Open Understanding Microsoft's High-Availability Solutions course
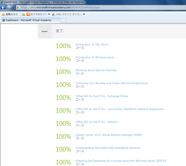This screenshot has height=166, width=186. click(108, 148)
